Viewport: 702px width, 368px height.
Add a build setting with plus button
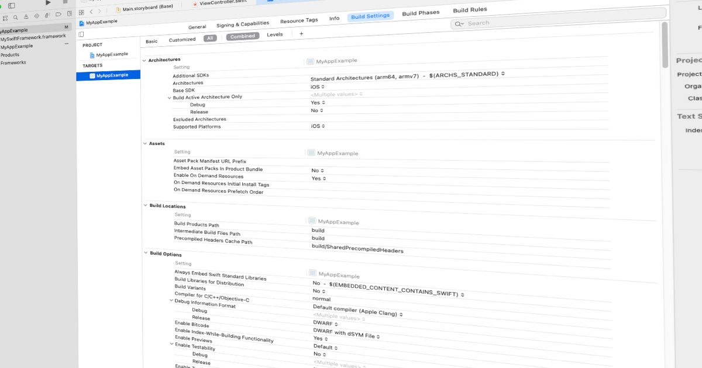[x=301, y=34]
